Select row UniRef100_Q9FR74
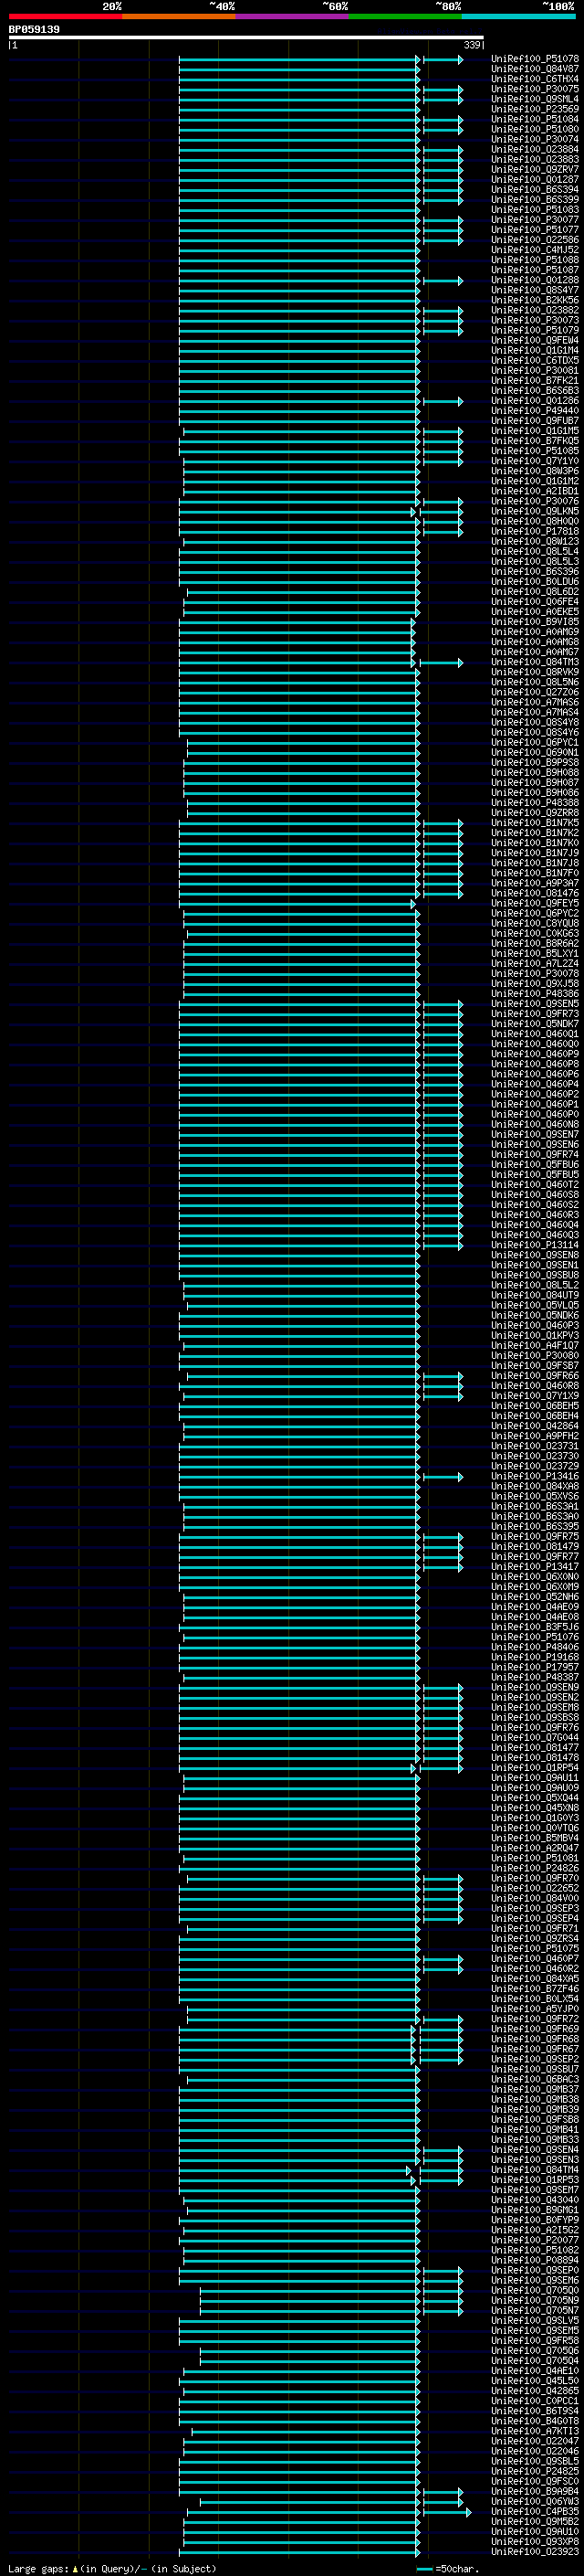Screen dimensions: 584x2576 (535, 1154)
